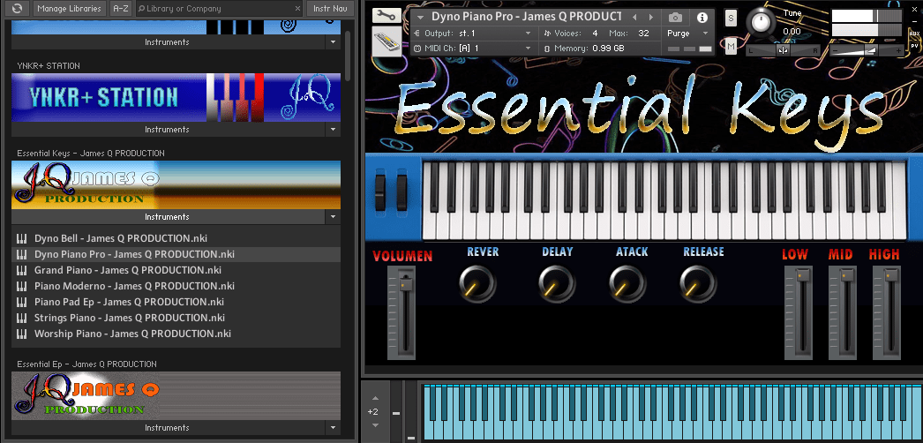Click the REVER knob

click(477, 283)
